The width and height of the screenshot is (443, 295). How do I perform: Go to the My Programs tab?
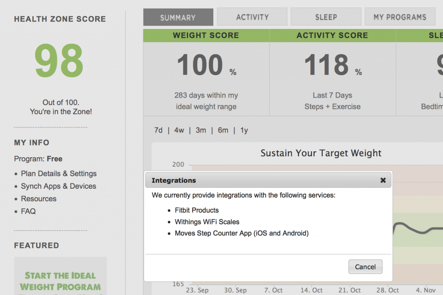pyautogui.click(x=400, y=17)
